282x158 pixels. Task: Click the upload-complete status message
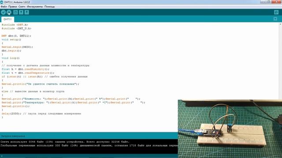coord(13,136)
